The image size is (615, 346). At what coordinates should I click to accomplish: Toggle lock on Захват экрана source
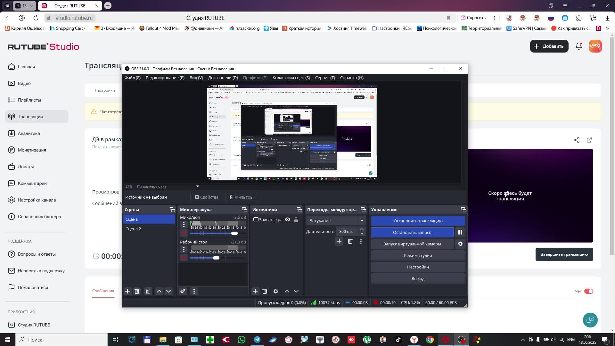click(x=296, y=219)
